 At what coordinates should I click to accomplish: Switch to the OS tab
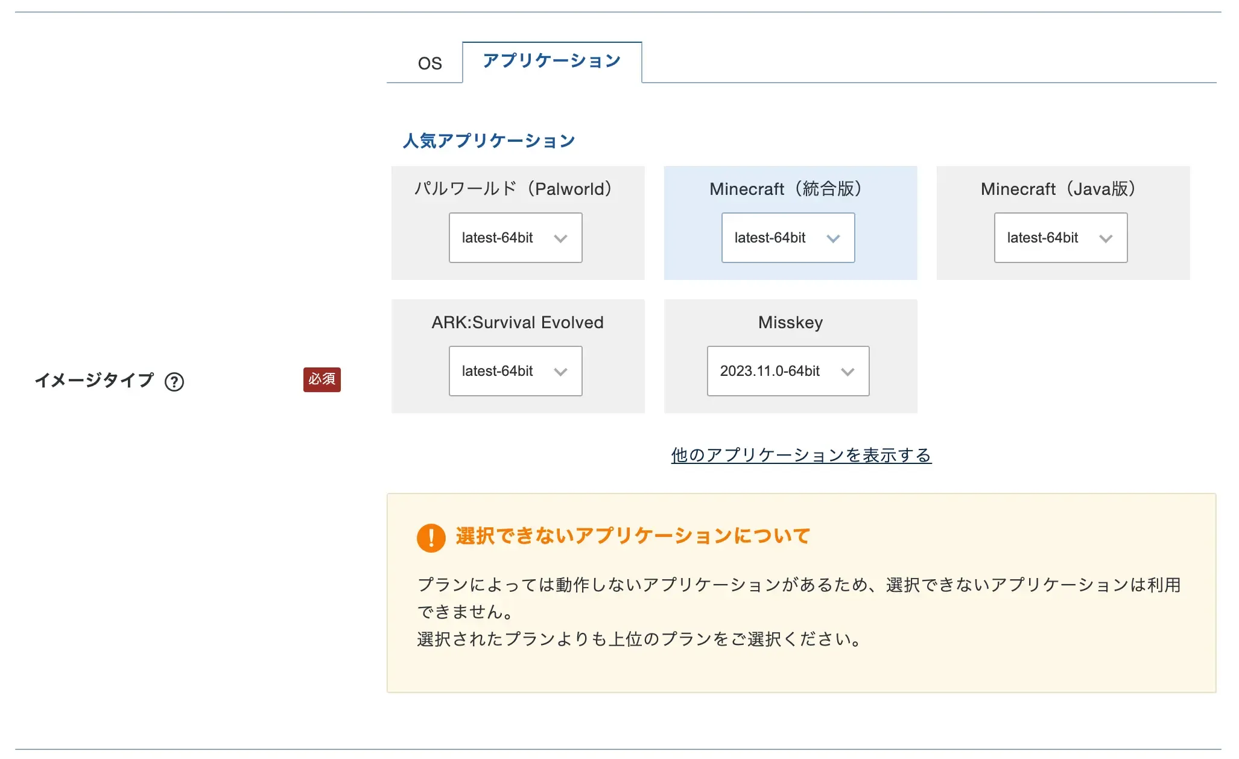pos(429,63)
